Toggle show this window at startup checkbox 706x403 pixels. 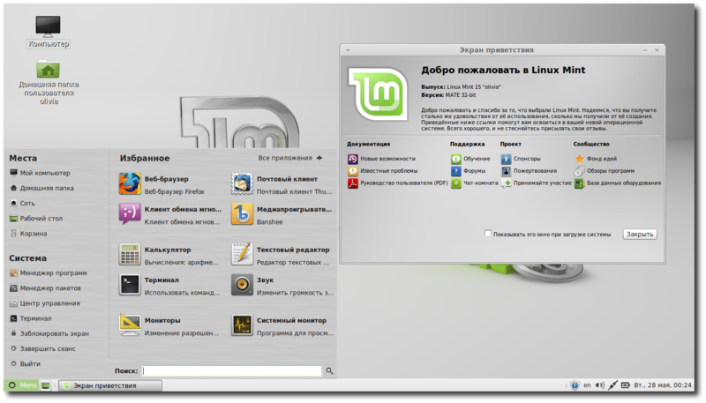(488, 234)
